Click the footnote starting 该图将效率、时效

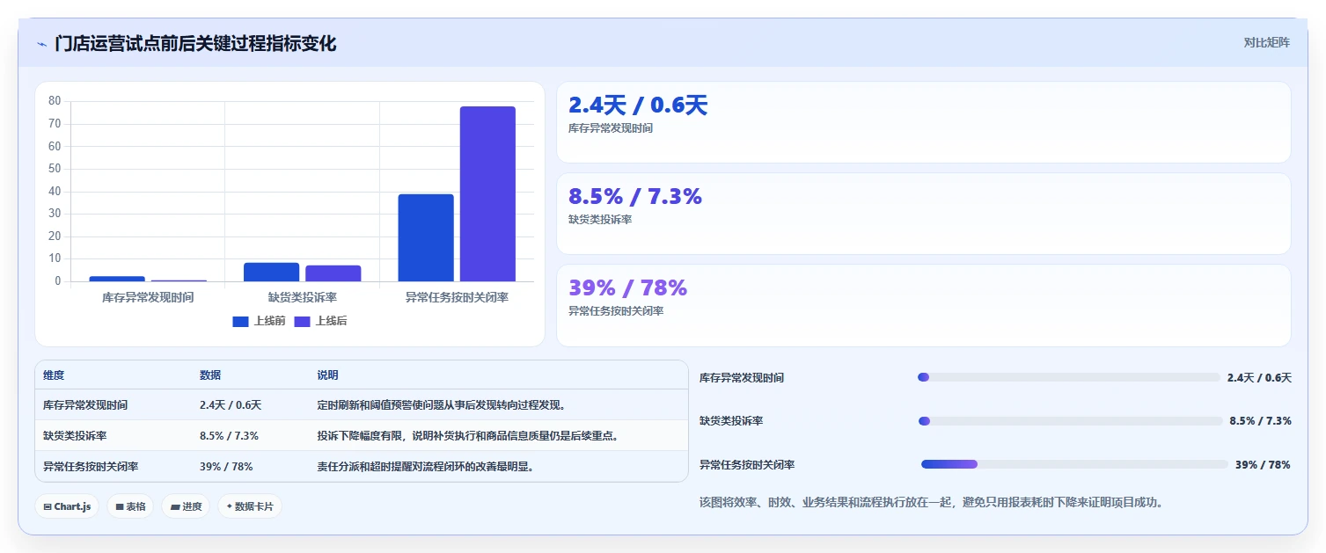[931, 503]
